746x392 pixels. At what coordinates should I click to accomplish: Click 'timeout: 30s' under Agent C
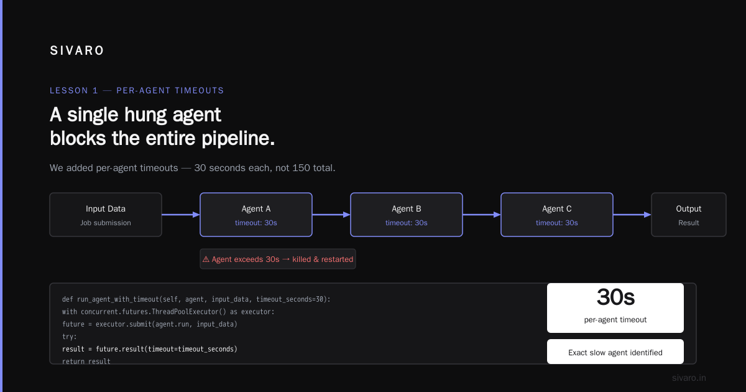tap(557, 223)
